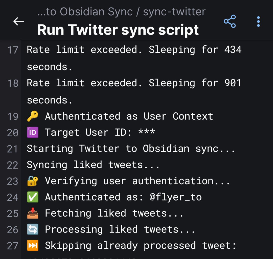
Task: Select line number 26
Action: point(13,230)
